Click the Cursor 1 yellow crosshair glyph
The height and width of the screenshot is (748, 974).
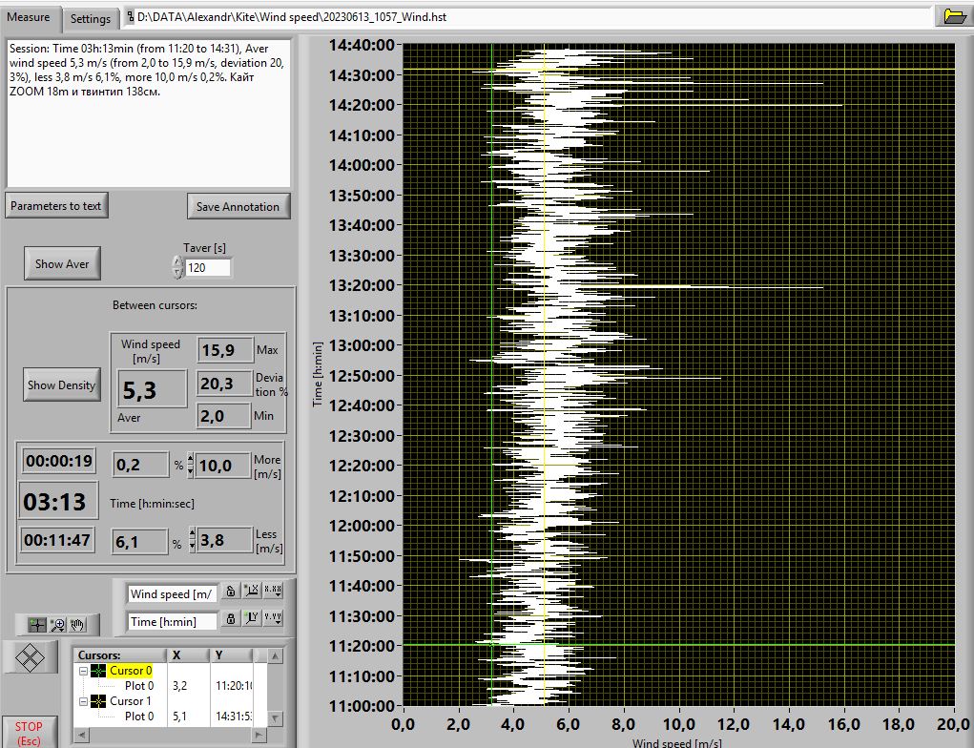[x=98, y=701]
